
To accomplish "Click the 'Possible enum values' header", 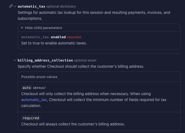I will coord(39,77).
